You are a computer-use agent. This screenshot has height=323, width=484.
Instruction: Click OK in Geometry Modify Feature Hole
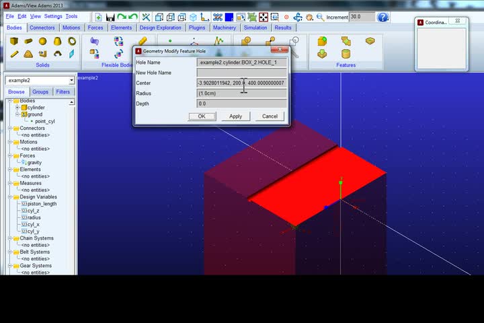click(202, 116)
